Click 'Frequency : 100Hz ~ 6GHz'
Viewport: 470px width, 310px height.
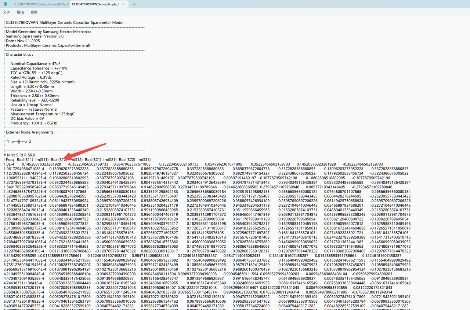[33, 123]
